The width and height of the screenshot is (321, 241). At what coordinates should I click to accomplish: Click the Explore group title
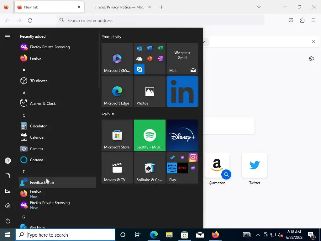point(108,113)
